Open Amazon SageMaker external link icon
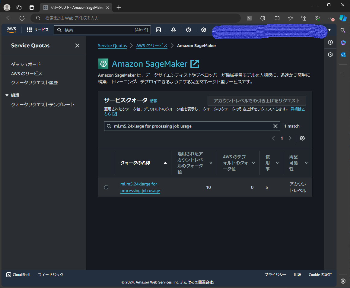 (195, 64)
